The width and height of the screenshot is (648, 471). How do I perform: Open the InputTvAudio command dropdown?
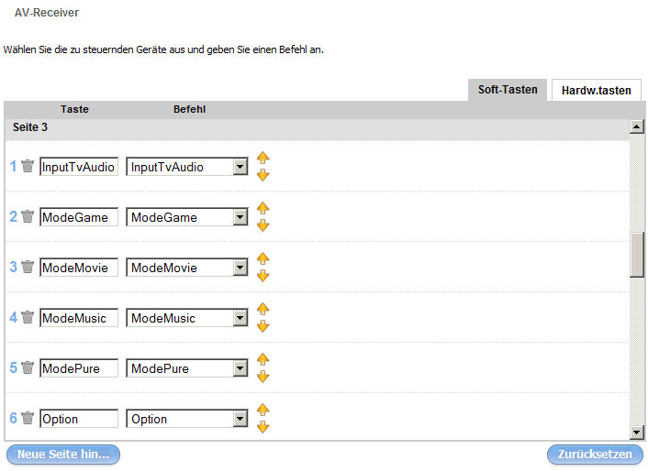pyautogui.click(x=240, y=167)
